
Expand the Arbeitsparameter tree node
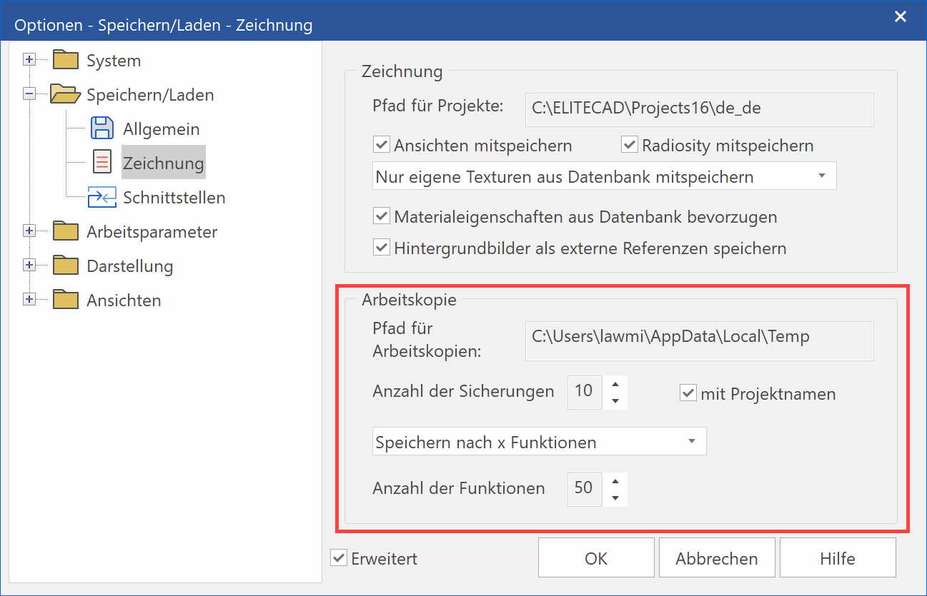(x=29, y=231)
